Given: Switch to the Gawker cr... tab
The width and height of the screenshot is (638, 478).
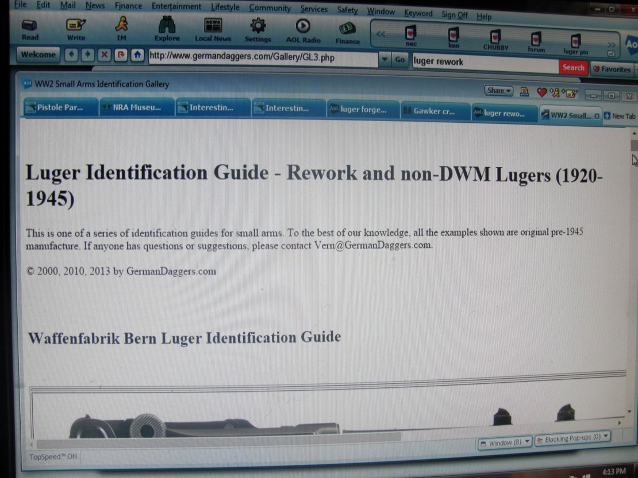Looking at the screenshot, I should point(435,111).
